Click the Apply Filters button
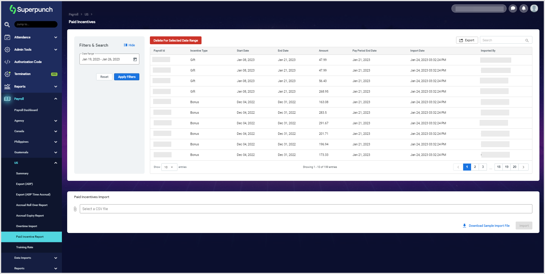 pos(126,76)
